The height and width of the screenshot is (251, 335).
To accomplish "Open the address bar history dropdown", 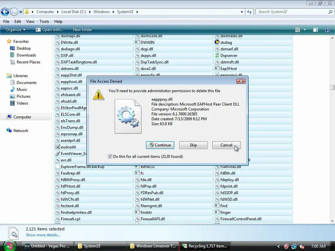I will (x=242, y=12).
